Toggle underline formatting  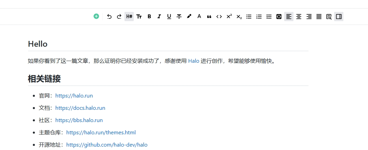click(169, 16)
